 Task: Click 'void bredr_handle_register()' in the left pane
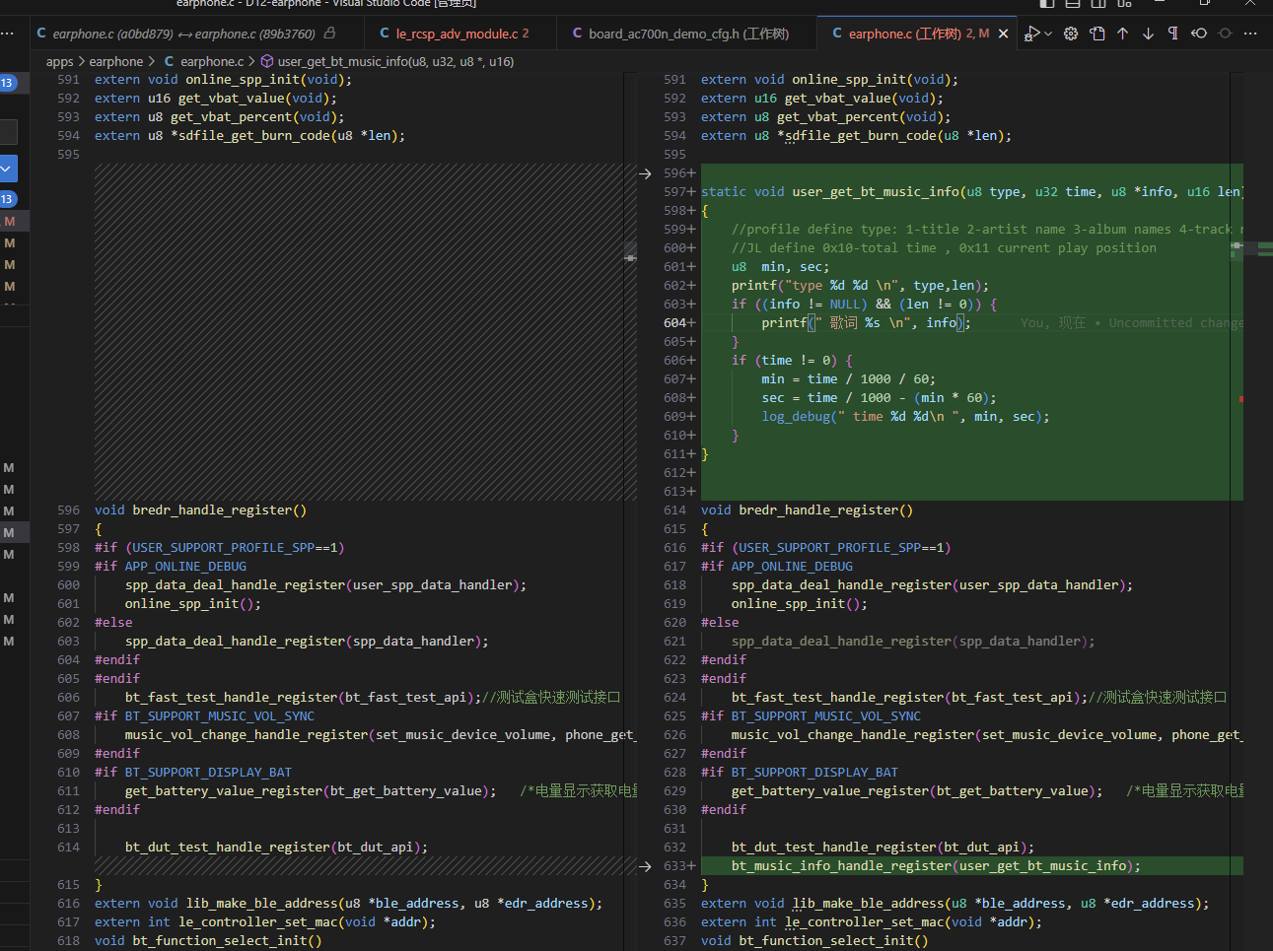point(200,510)
